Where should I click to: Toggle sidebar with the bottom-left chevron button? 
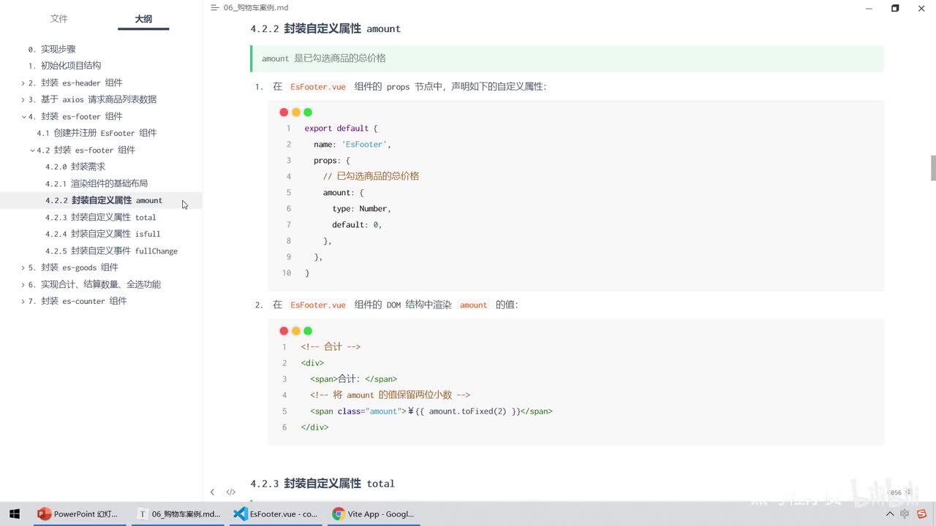tap(212, 492)
